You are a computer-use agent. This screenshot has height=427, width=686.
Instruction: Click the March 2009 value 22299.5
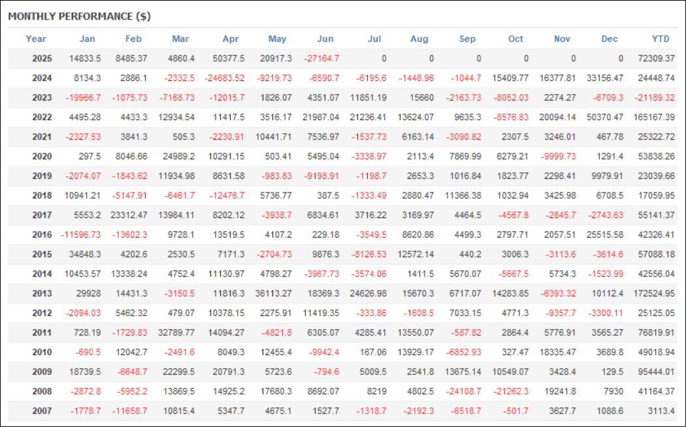point(178,372)
